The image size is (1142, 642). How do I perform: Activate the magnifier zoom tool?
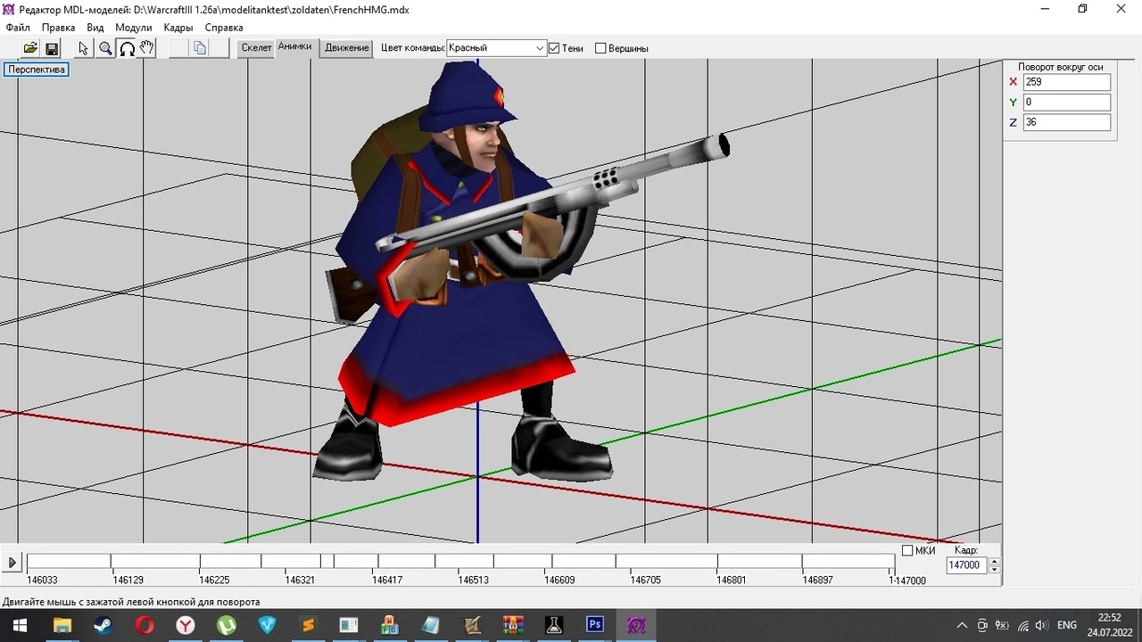(x=105, y=48)
